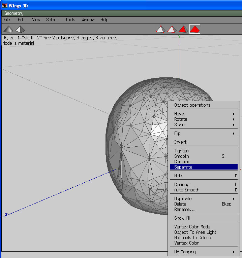Viewport: 242px width, 258px height.
Task: Click the option box beside Auto-Smooth
Action: (236, 190)
